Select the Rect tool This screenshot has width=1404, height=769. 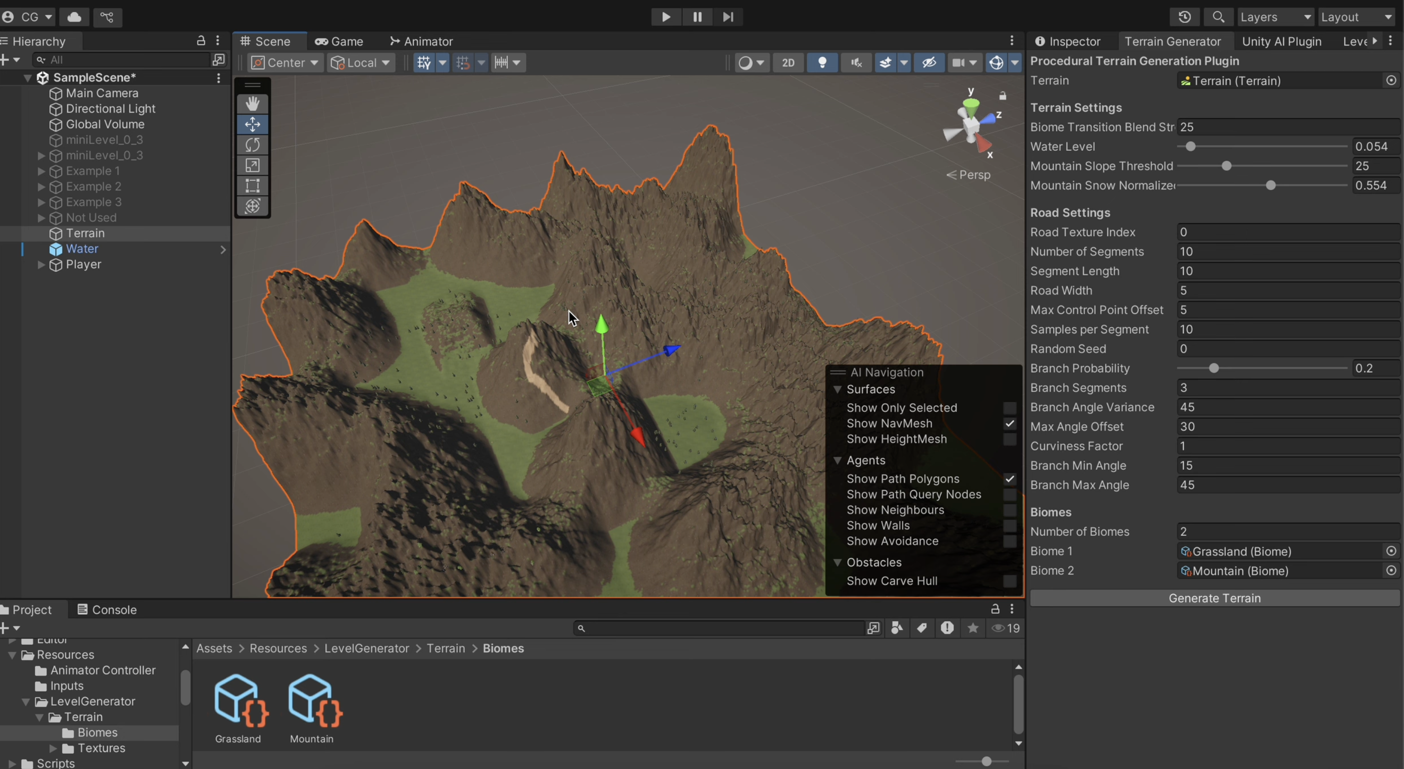tap(252, 185)
